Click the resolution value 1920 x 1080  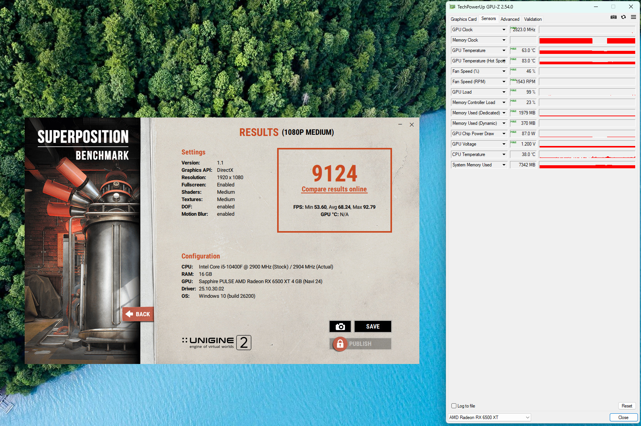click(230, 177)
